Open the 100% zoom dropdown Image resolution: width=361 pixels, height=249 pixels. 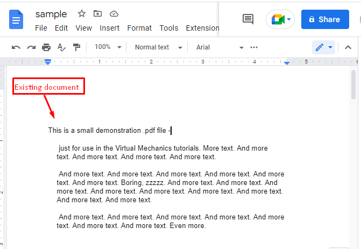click(x=108, y=47)
